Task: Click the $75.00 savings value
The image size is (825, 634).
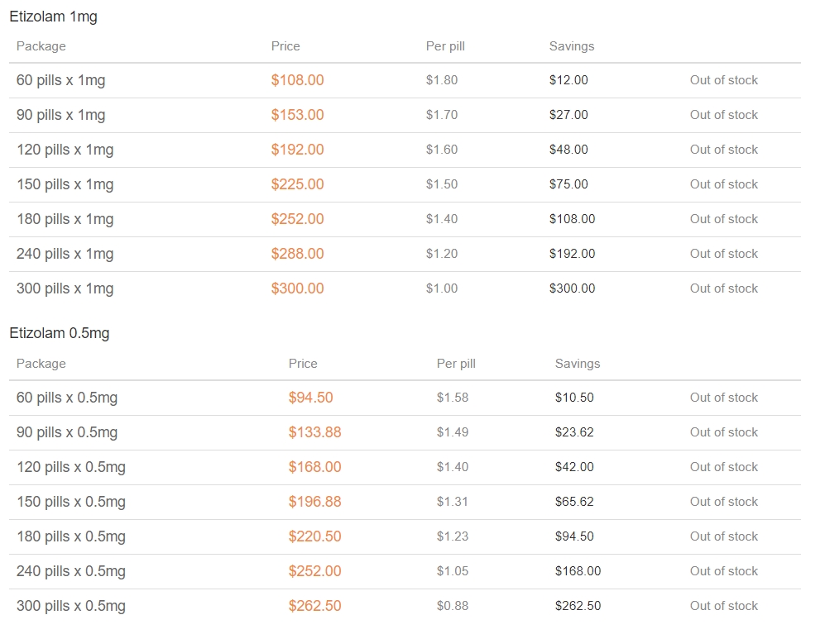Action: click(x=568, y=184)
